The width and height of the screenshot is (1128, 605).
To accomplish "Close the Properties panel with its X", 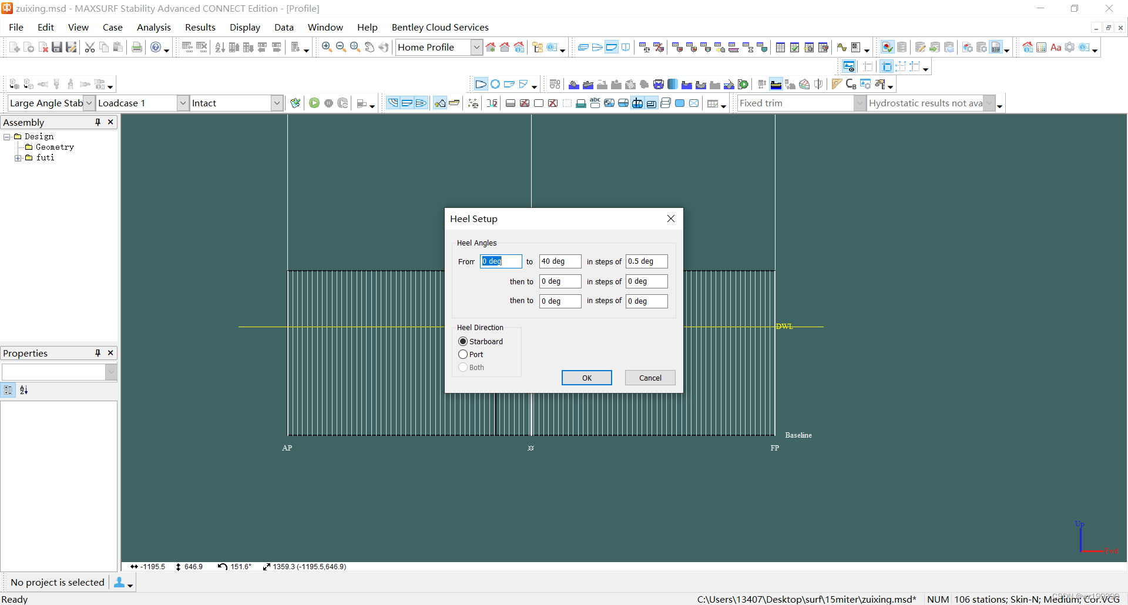I will pyautogui.click(x=110, y=353).
